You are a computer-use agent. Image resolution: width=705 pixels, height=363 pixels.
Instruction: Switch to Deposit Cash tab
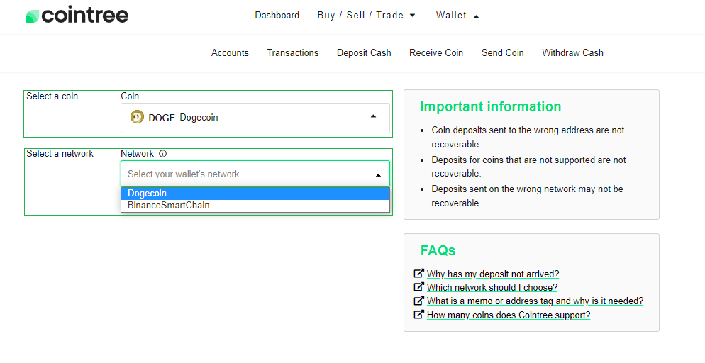pos(364,53)
